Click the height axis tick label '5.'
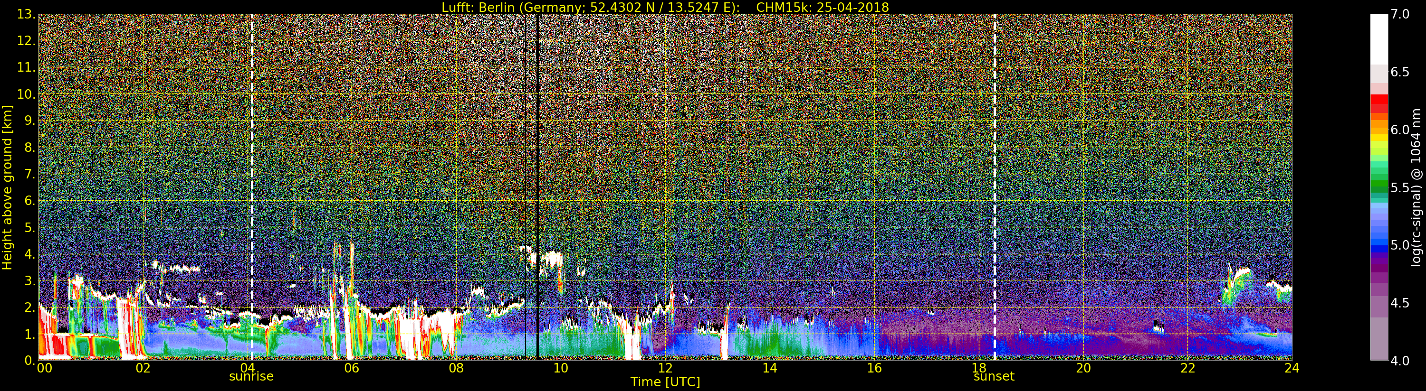Image resolution: width=1426 pixels, height=391 pixels. tap(29, 227)
